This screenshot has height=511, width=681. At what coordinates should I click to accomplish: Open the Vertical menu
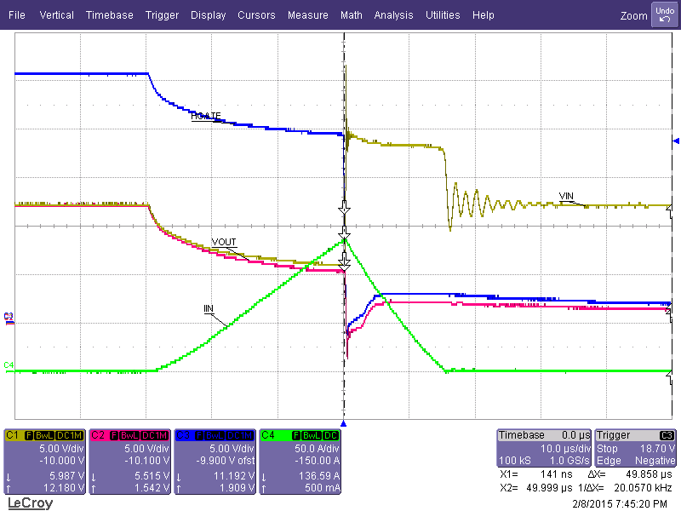[x=56, y=15]
